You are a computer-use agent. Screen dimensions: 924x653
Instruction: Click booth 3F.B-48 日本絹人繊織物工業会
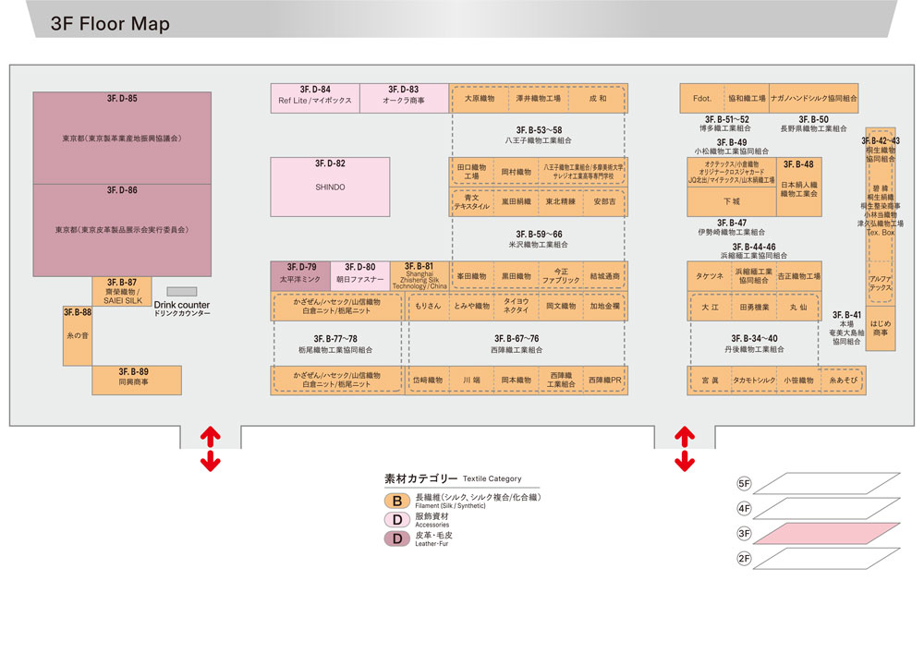798,187
